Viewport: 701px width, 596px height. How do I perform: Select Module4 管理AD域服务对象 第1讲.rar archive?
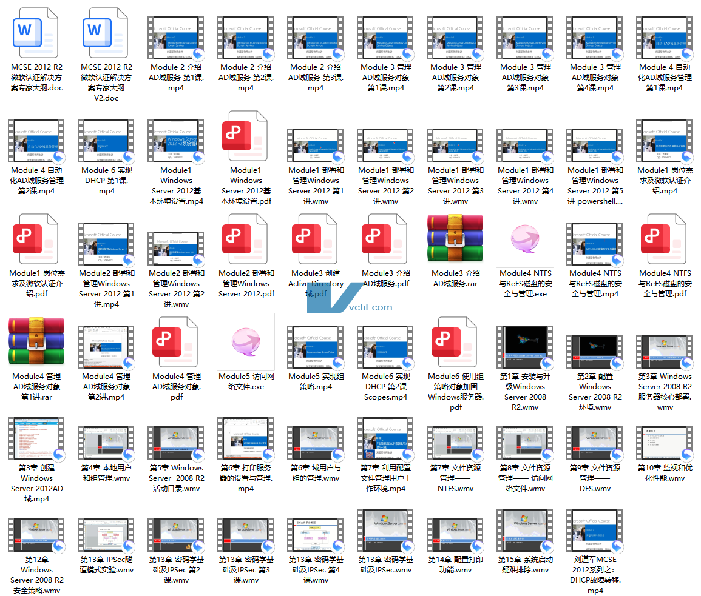36,341
